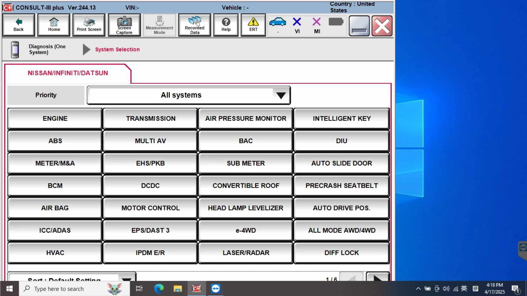Open the IPDM E/R system diagnosis
Screen dimensions: 527x296
(150, 253)
